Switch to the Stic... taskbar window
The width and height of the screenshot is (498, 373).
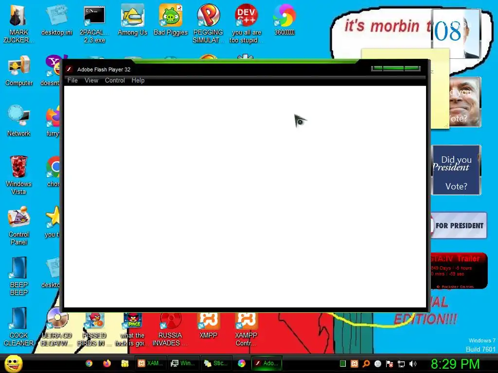216,363
